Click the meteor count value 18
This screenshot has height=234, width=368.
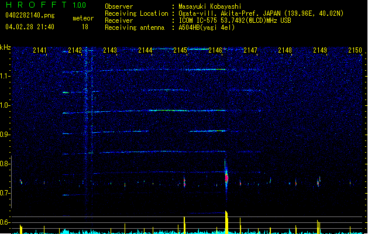pos(85,27)
